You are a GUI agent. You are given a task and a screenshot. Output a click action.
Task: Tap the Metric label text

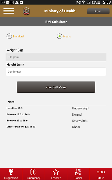pyautogui.click(x=67, y=36)
